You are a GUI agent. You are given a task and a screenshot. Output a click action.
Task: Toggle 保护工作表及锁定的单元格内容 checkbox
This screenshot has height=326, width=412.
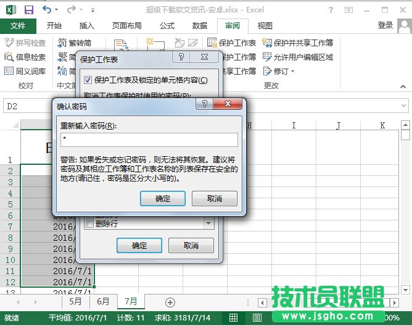pyautogui.click(x=88, y=80)
